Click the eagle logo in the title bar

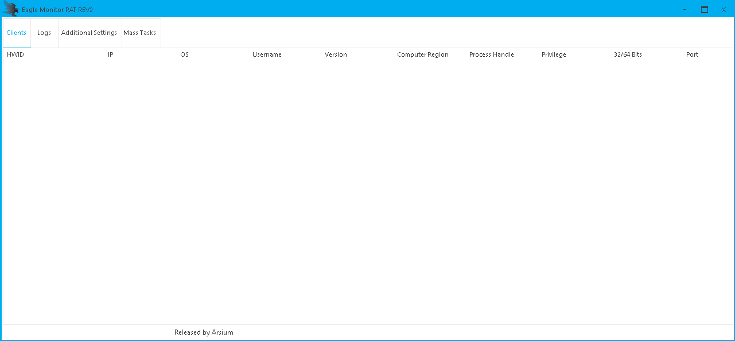coord(11,9)
